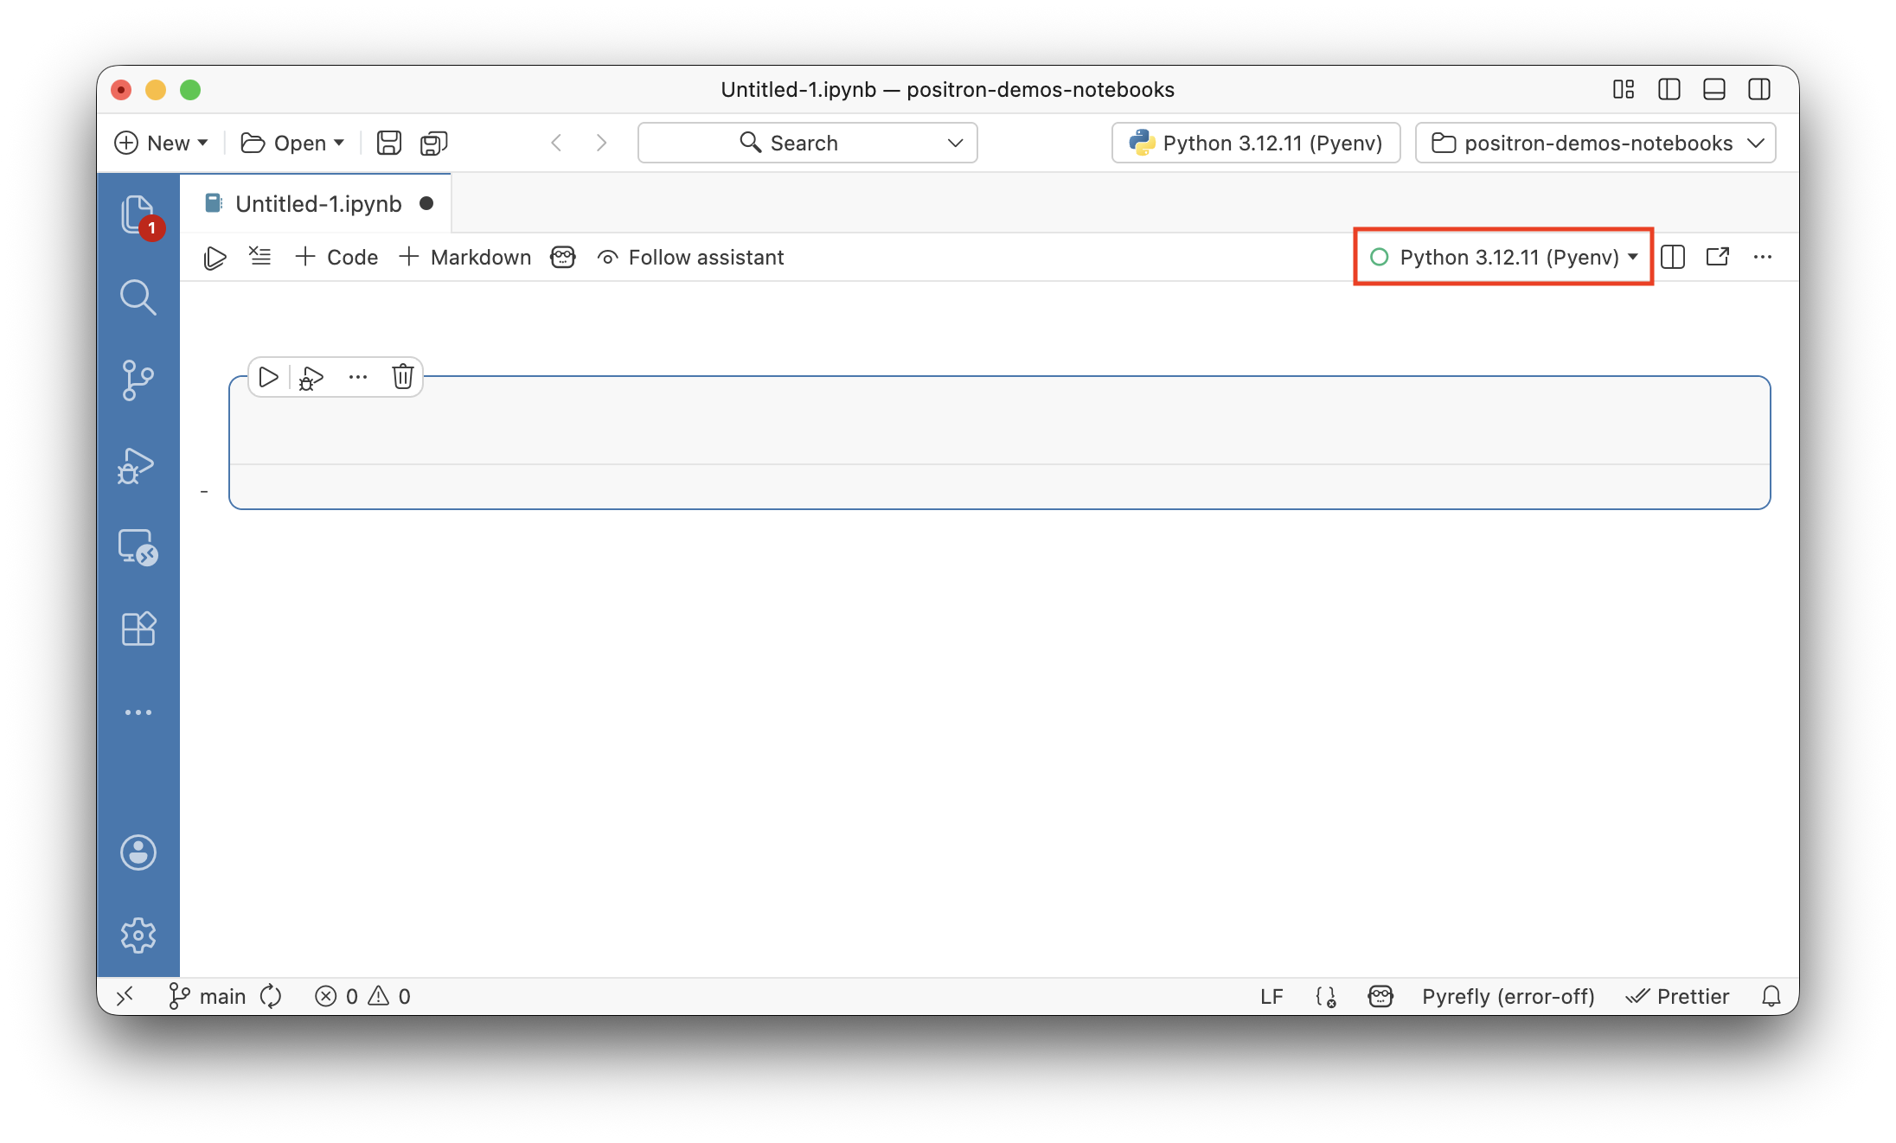Run all cells in the notebook
The height and width of the screenshot is (1143, 1896).
[215, 257]
